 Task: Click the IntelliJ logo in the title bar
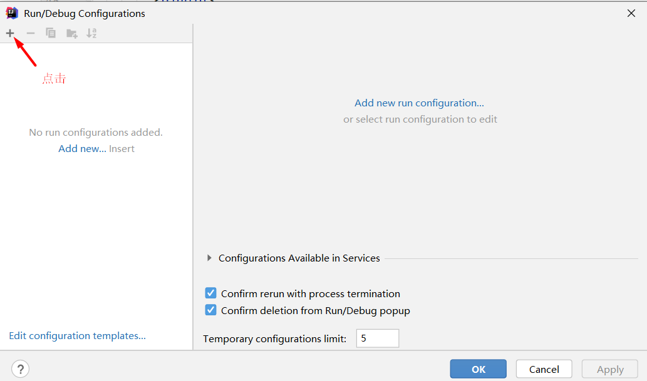click(12, 13)
